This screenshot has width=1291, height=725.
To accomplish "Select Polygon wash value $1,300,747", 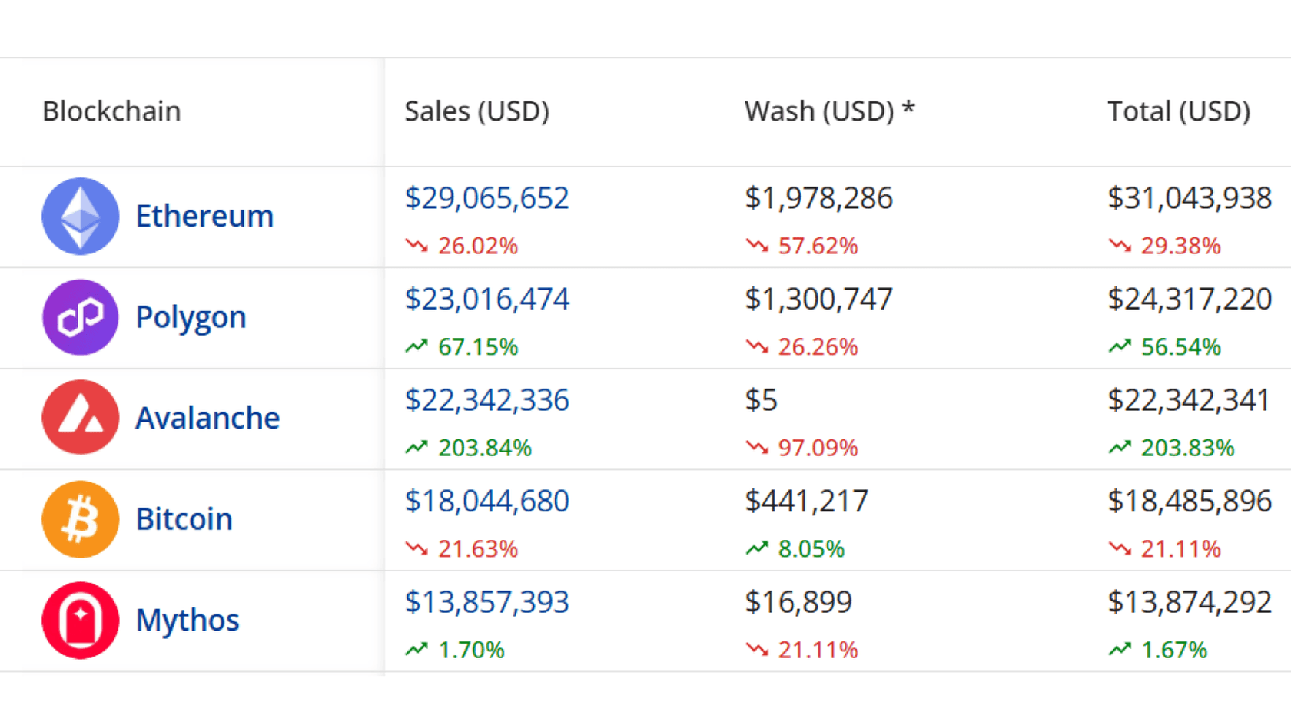I will tap(819, 299).
